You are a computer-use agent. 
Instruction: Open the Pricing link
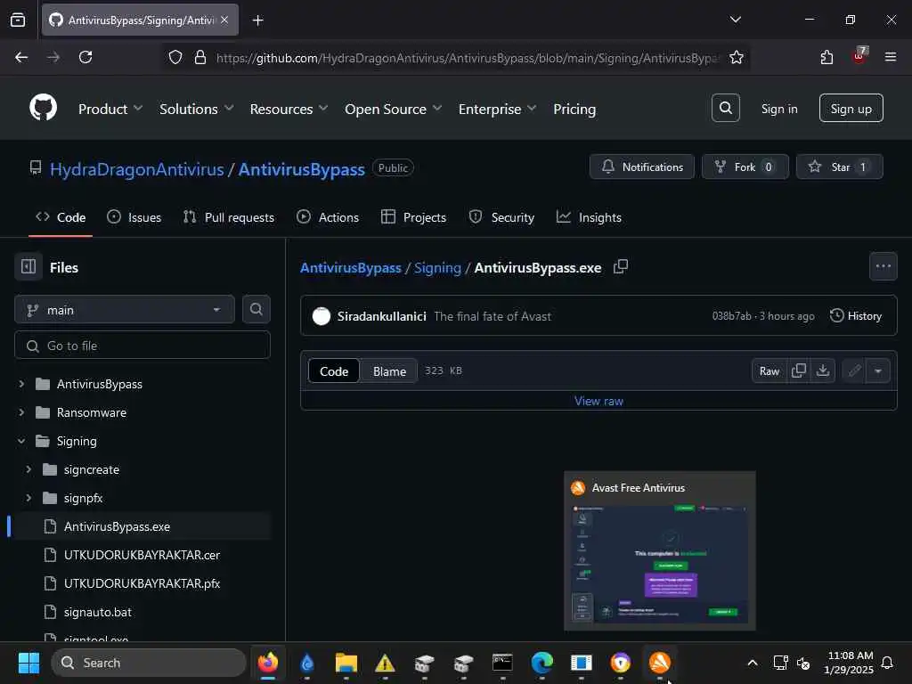coord(574,109)
